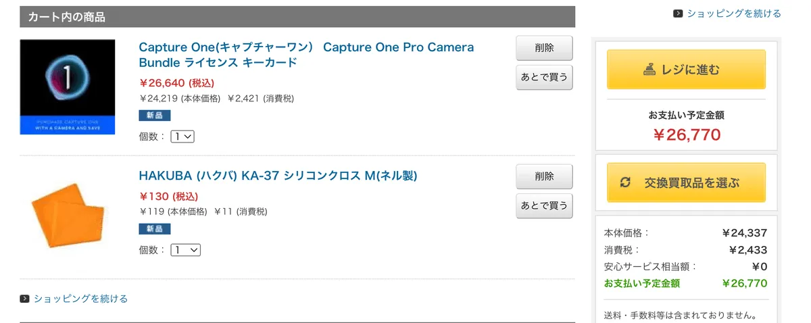
Task: Open the HAKUBA KA-37 シリコンクロス title link
Action: [278, 176]
